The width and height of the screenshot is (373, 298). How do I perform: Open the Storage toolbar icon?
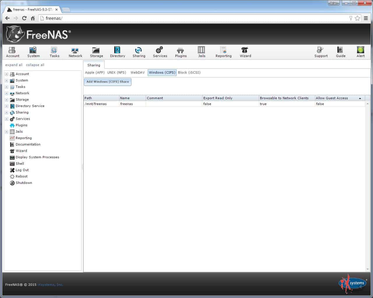point(96,52)
